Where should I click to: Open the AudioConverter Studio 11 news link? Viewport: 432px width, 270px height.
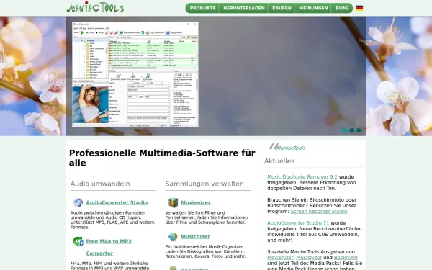pyautogui.click(x=298, y=223)
